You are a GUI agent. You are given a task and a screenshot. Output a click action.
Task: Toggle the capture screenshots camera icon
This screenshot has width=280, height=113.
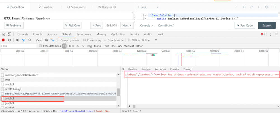coord(18,40)
